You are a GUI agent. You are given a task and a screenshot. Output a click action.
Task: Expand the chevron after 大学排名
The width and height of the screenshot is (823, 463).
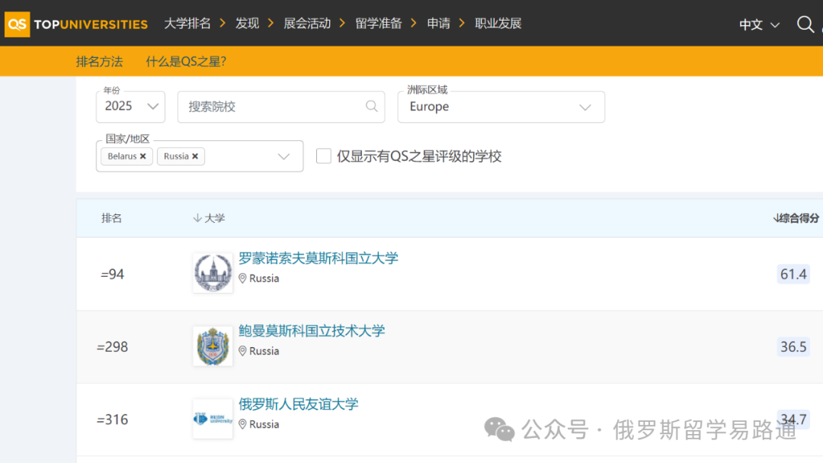[223, 23]
